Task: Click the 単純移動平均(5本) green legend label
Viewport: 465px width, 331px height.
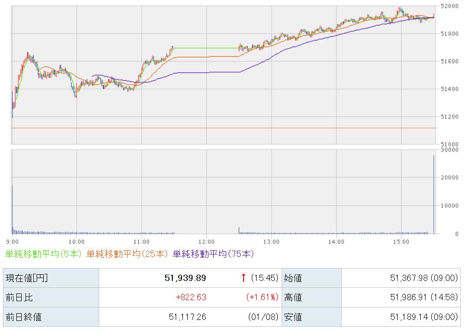Action: click(x=44, y=254)
